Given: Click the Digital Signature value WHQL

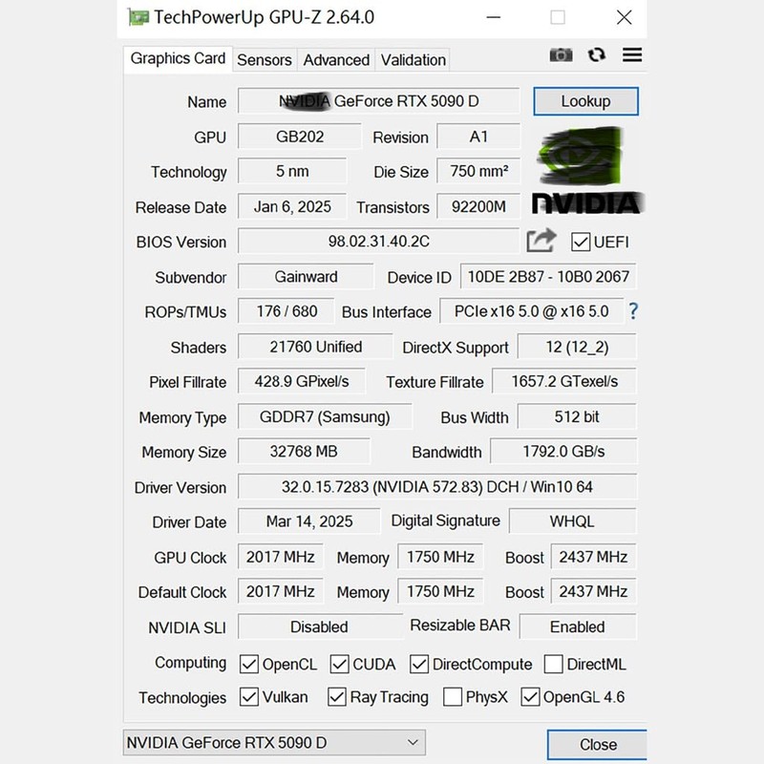Looking at the screenshot, I should point(572,521).
